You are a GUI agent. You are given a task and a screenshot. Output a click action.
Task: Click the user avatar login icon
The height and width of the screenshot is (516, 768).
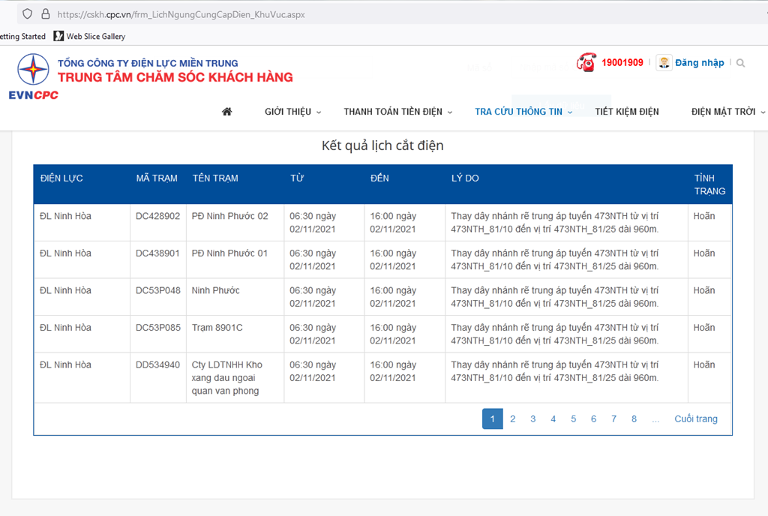(664, 63)
